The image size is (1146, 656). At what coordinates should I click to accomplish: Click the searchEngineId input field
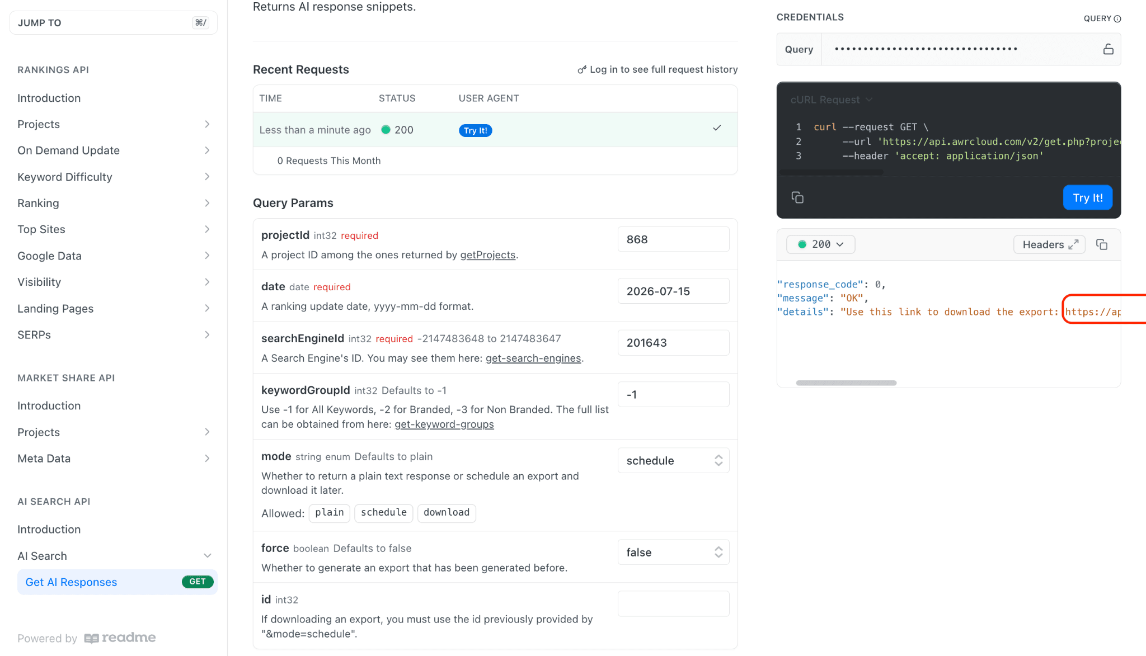click(673, 342)
